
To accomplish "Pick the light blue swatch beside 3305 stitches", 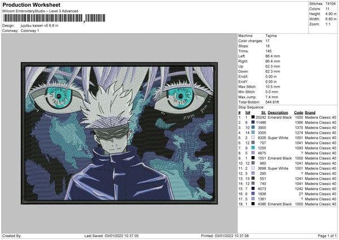I will (253, 132).
